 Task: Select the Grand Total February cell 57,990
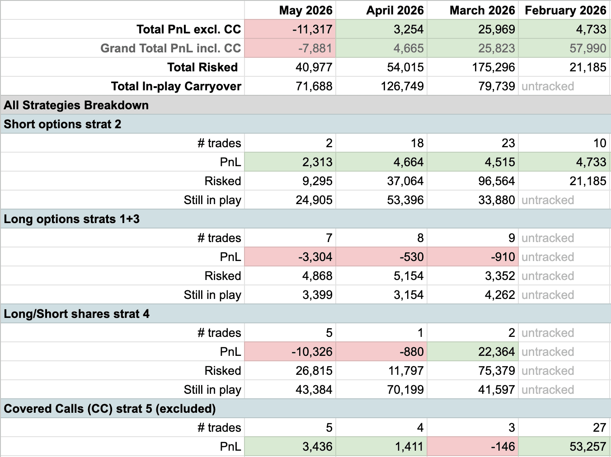pos(564,48)
